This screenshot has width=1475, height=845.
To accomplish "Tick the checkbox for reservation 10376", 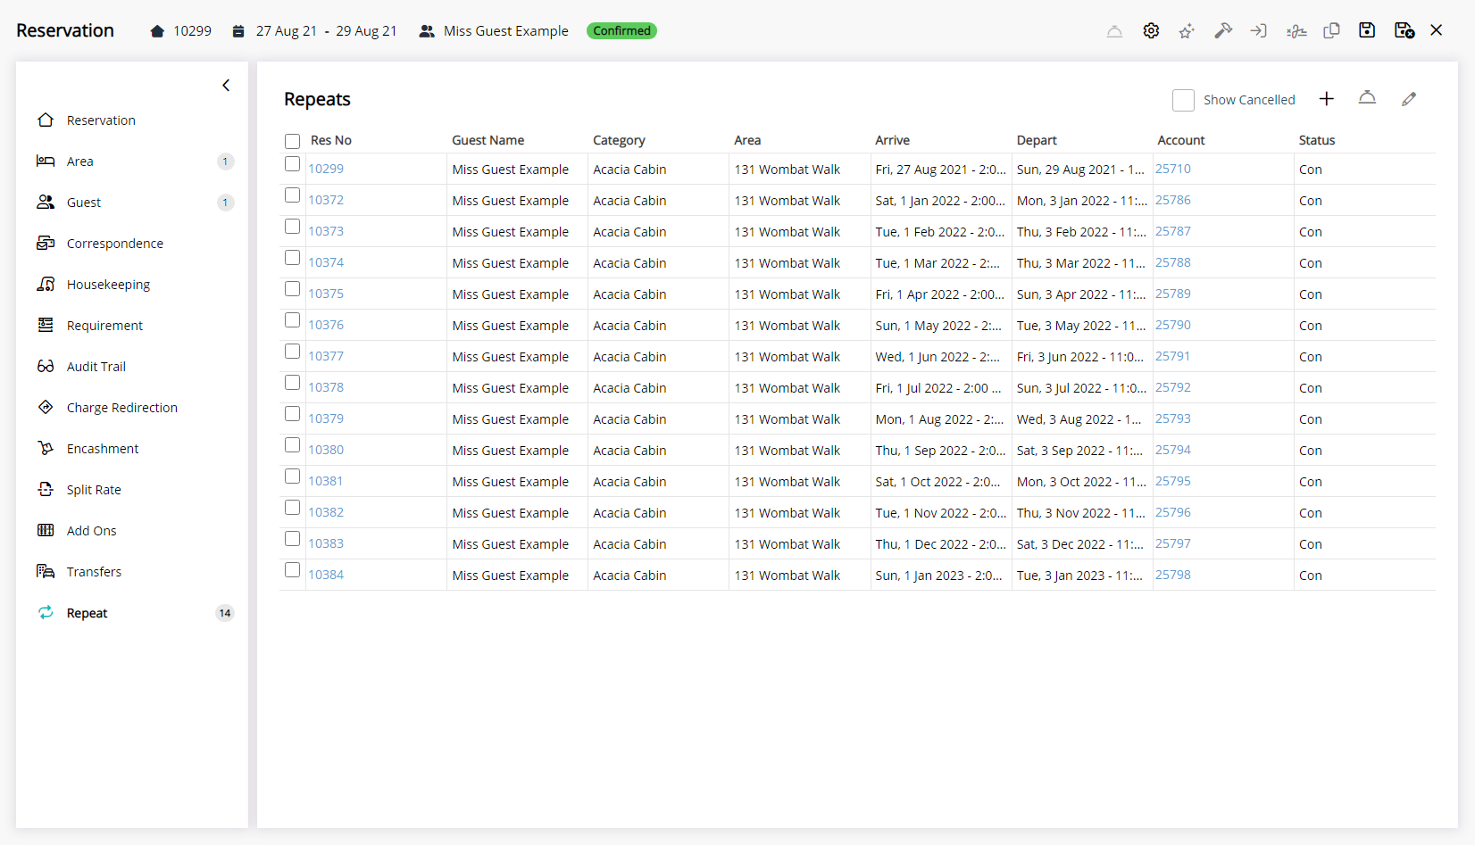I will (292, 320).
